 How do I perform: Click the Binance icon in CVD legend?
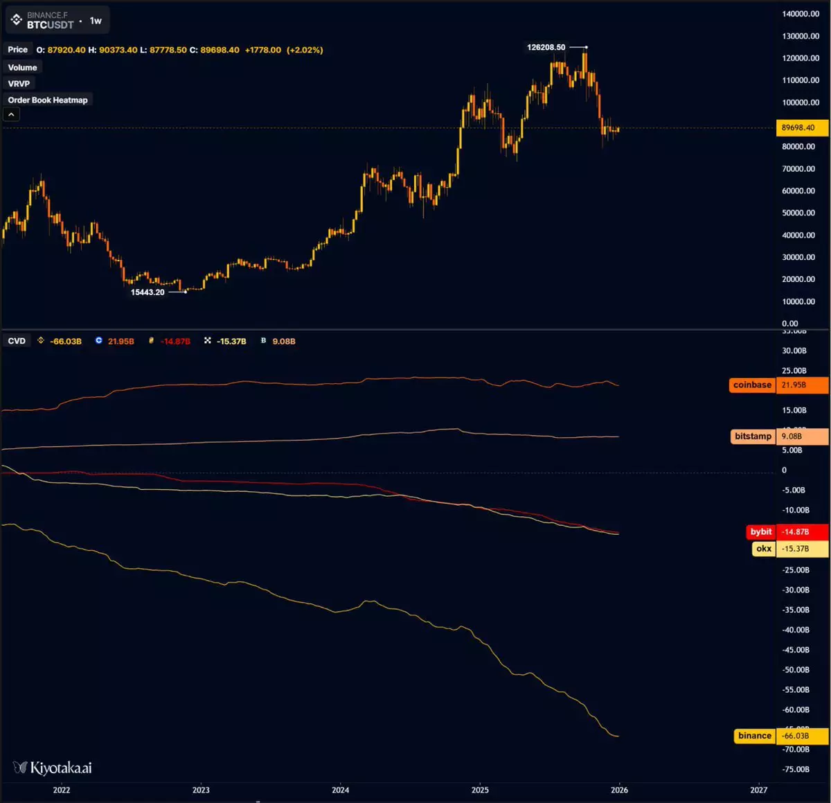point(41,341)
